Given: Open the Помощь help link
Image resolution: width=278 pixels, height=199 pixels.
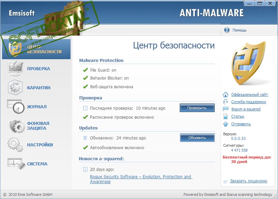Looking at the screenshot, I should 239,30.
